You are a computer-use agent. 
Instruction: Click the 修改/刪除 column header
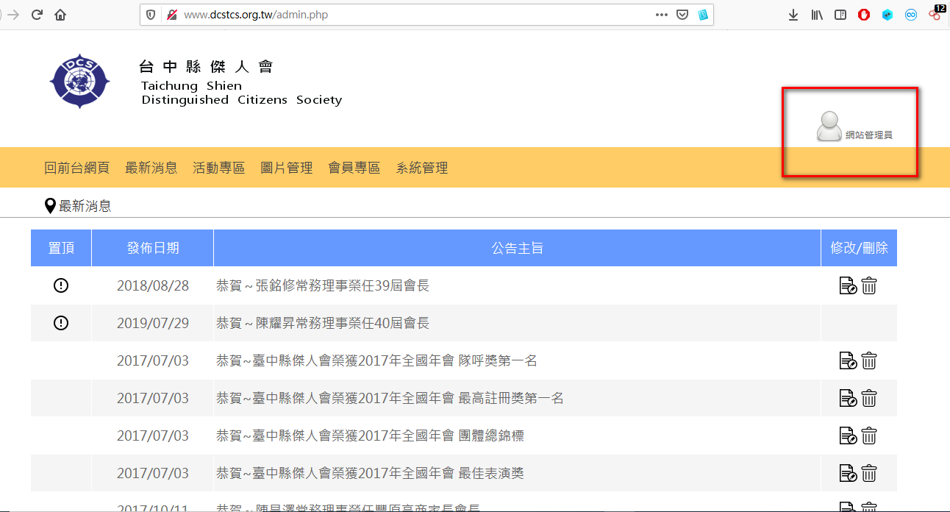coord(859,248)
